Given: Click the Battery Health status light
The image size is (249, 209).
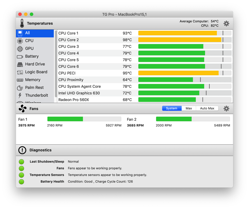Looking at the screenshot, I should (x=21, y=182).
